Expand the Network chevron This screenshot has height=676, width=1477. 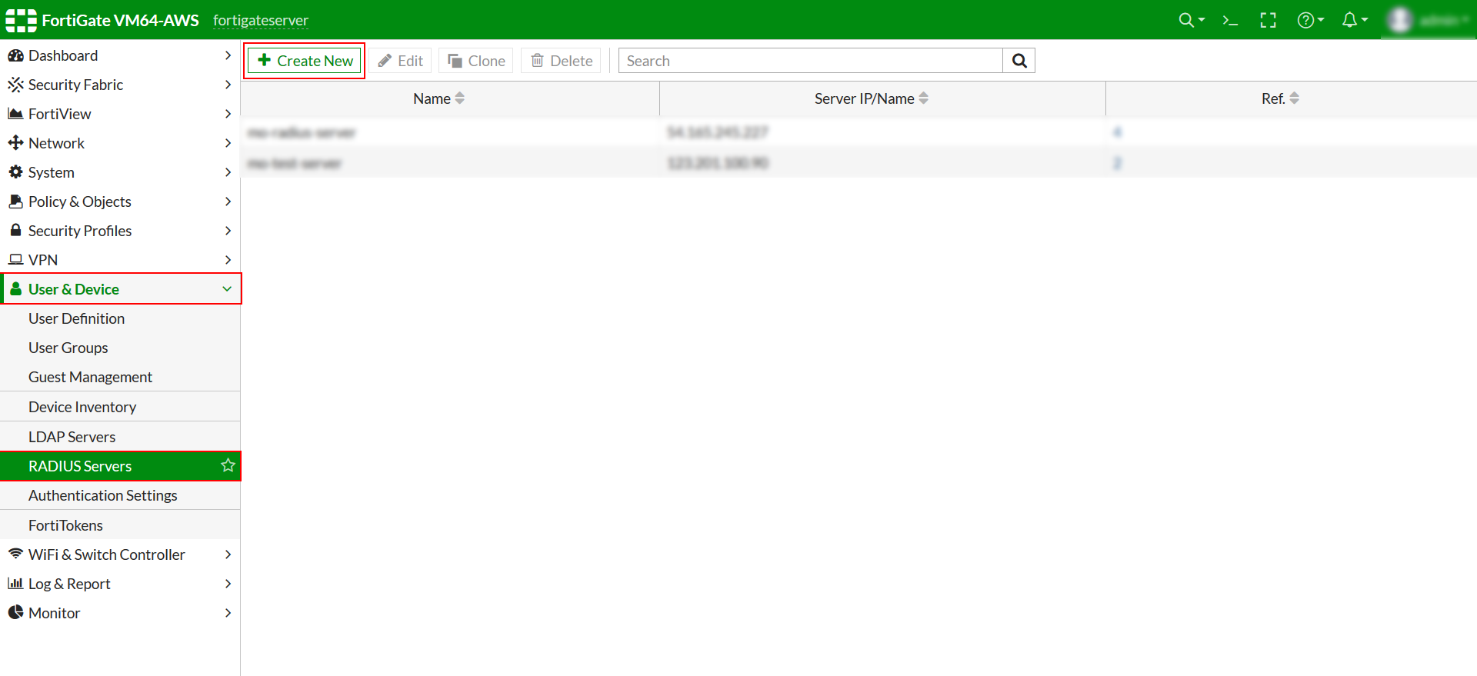click(x=228, y=143)
